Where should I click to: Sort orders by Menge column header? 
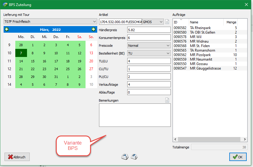230,22
